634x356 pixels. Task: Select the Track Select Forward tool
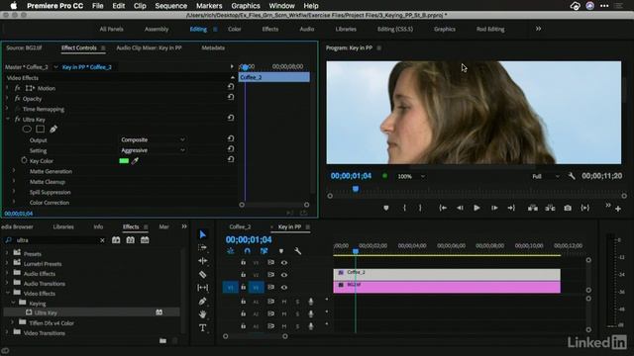pyautogui.click(x=202, y=247)
